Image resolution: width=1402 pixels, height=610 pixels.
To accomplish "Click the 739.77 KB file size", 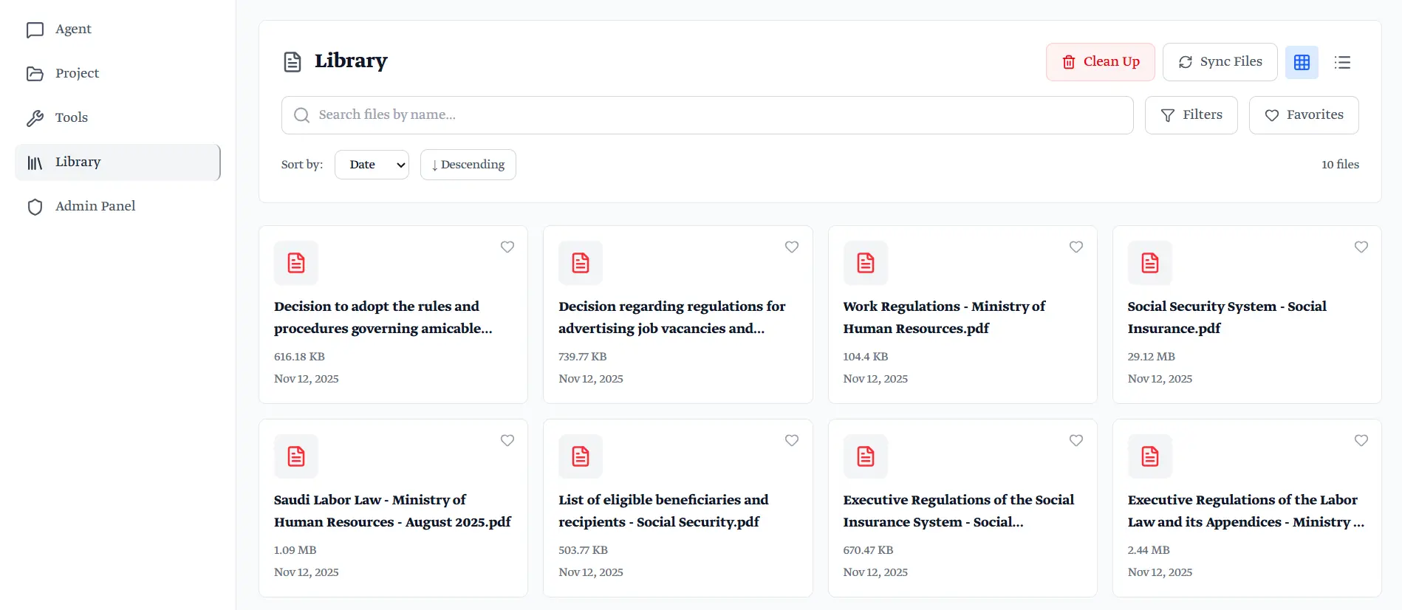I will (582, 357).
